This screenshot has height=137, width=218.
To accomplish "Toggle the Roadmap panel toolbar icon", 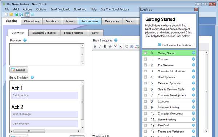I will coord(27,14).
